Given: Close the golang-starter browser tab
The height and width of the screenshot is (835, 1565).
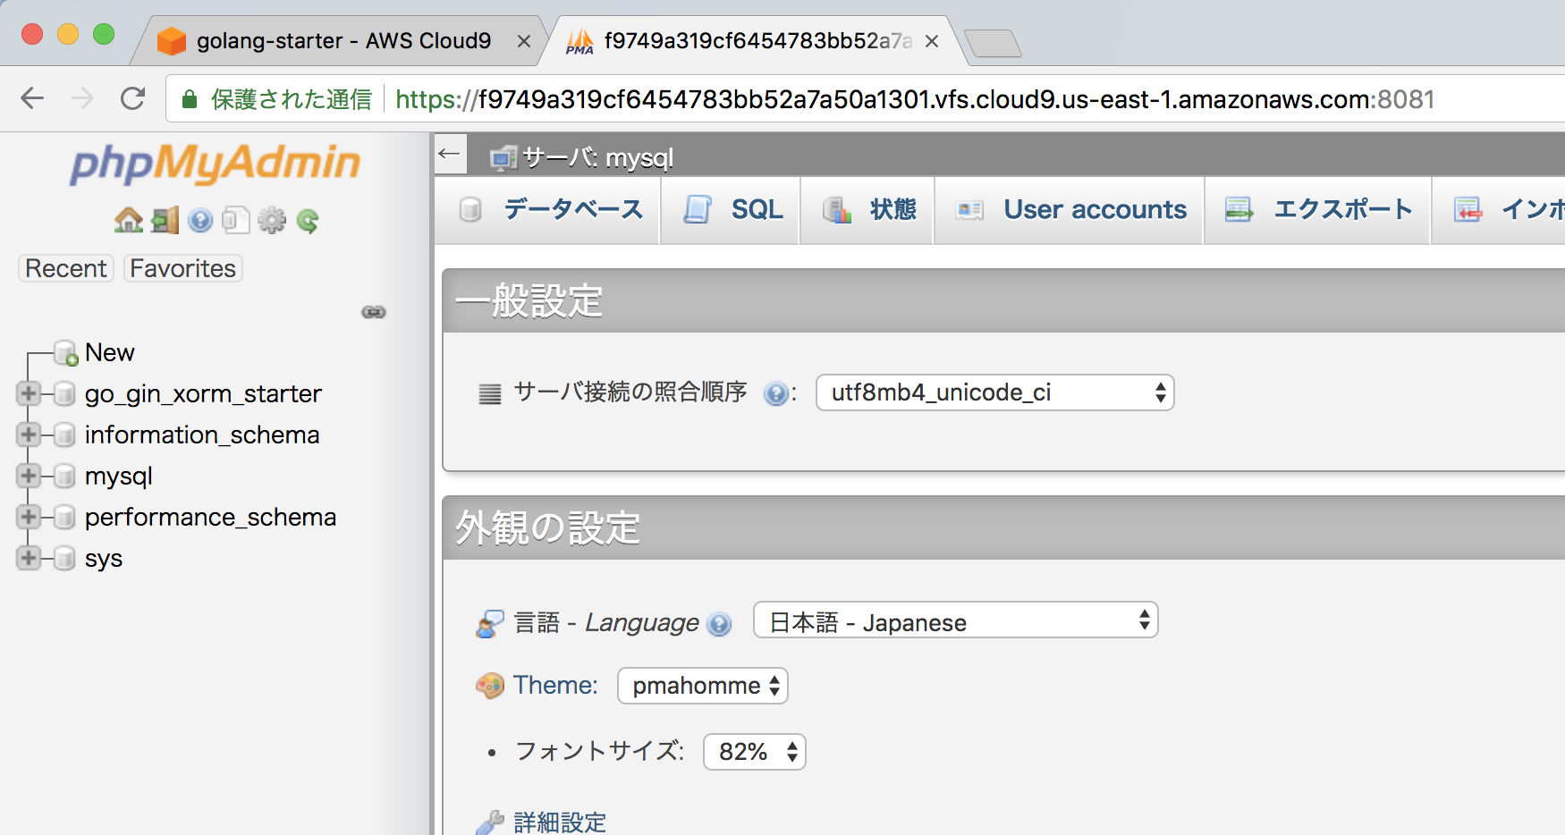Looking at the screenshot, I should [x=524, y=41].
